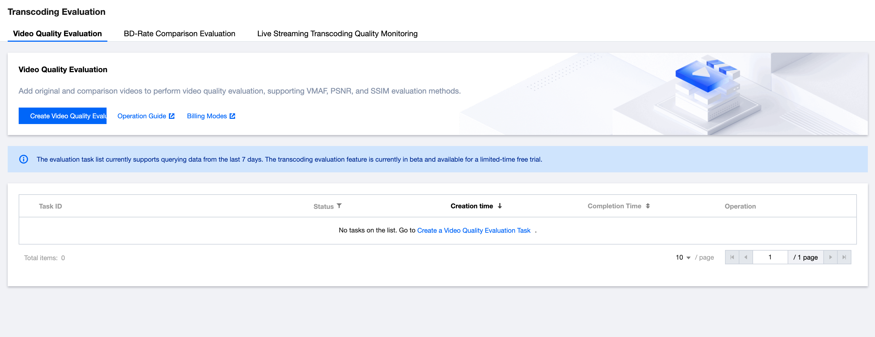Click the next page arrow

[830, 257]
